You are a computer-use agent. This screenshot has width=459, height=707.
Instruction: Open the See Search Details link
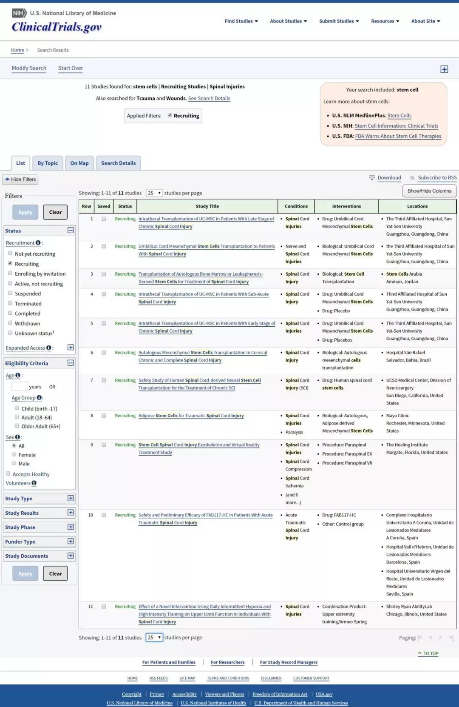click(209, 98)
